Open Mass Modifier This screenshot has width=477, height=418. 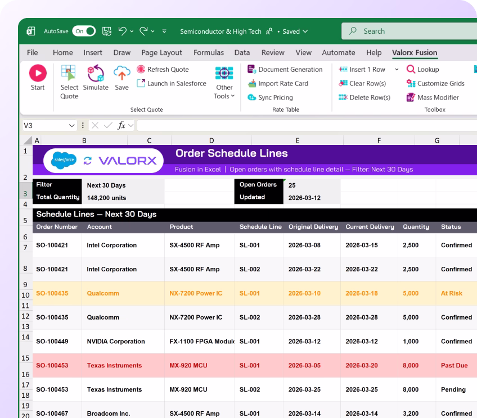pos(432,97)
